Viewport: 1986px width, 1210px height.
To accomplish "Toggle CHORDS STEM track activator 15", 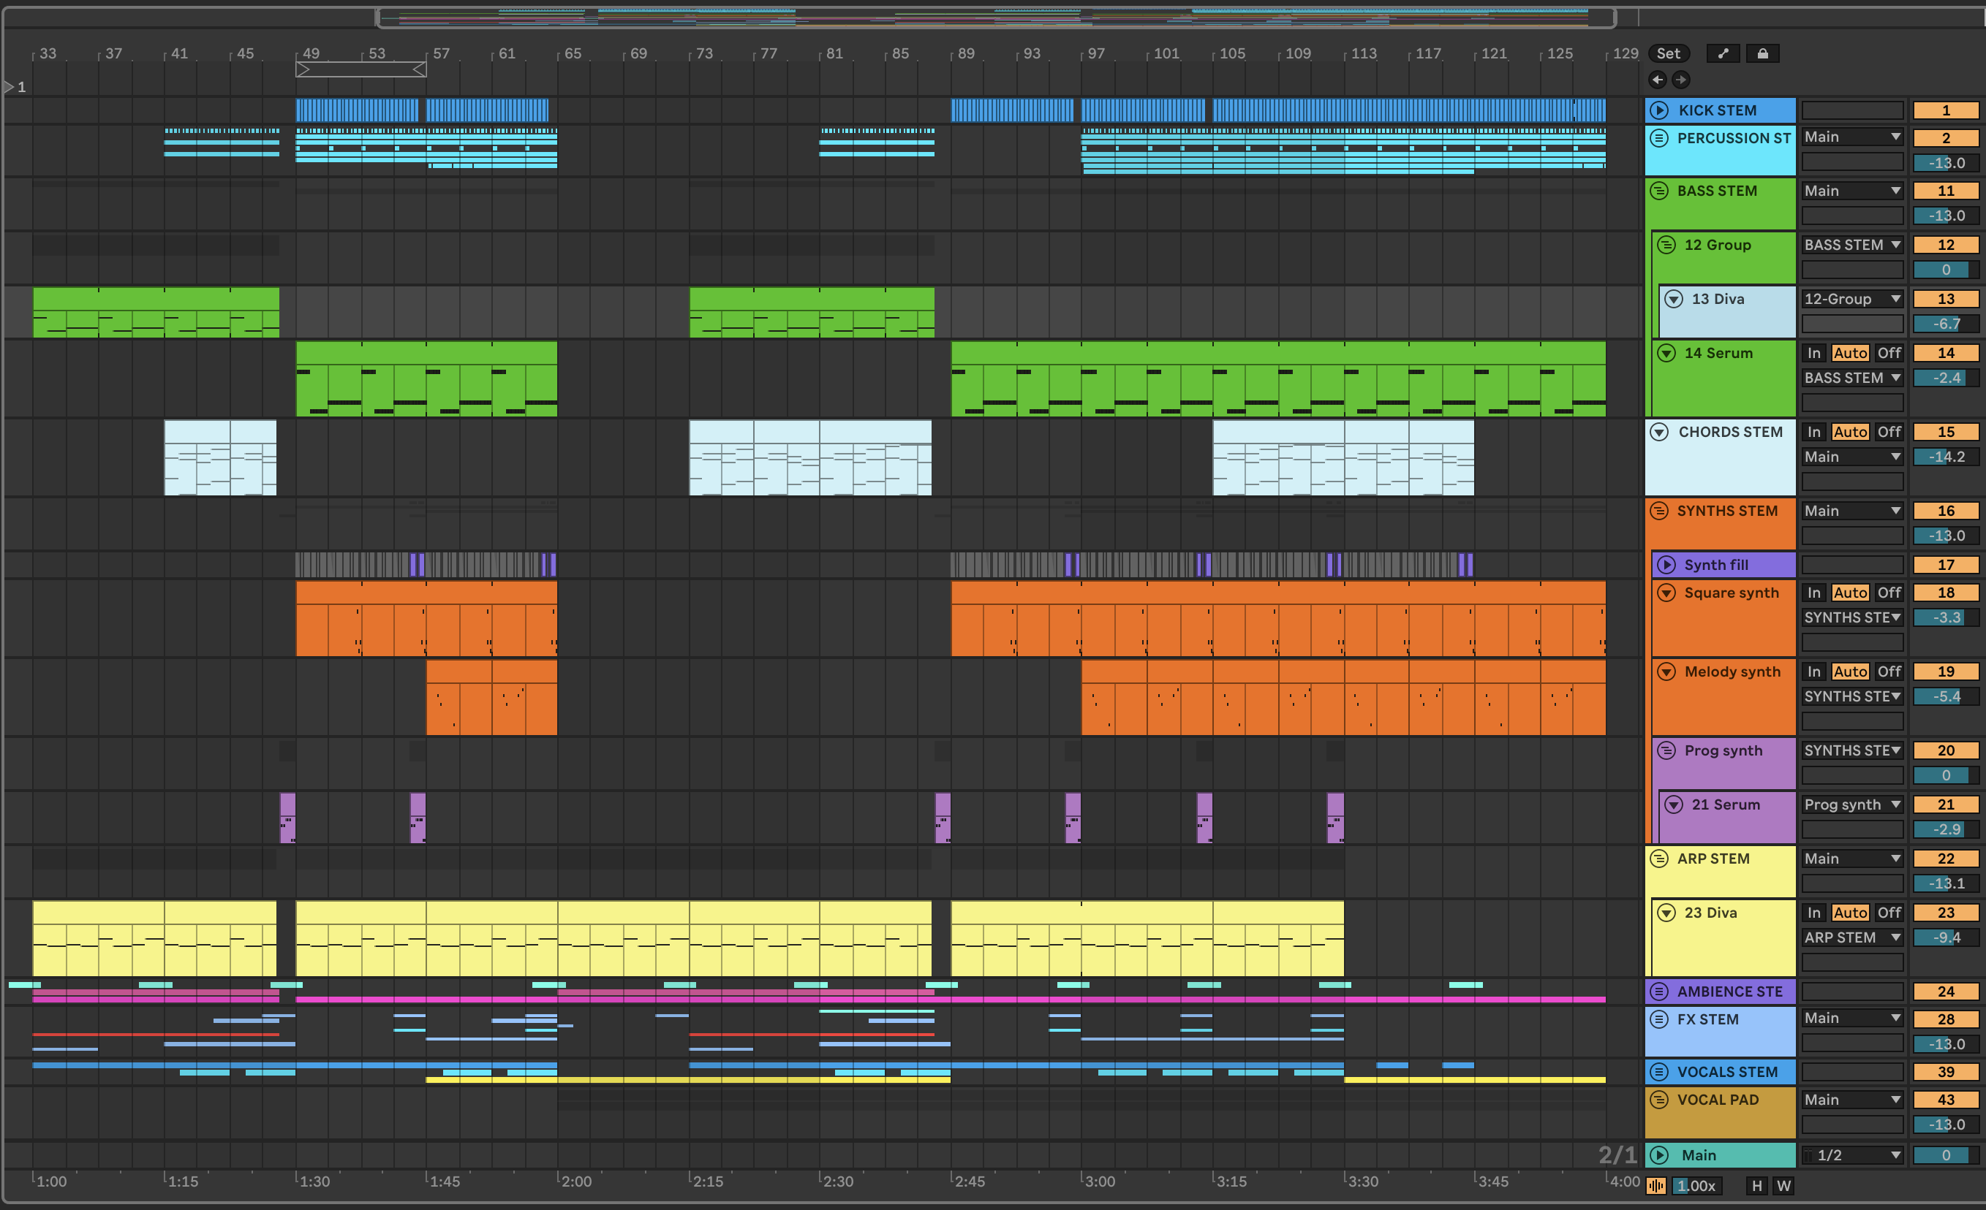I will point(1945,432).
